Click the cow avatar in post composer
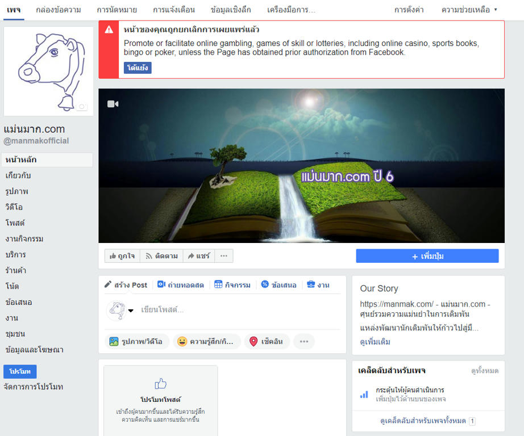Image resolution: width=524 pixels, height=436 pixels. tap(116, 311)
